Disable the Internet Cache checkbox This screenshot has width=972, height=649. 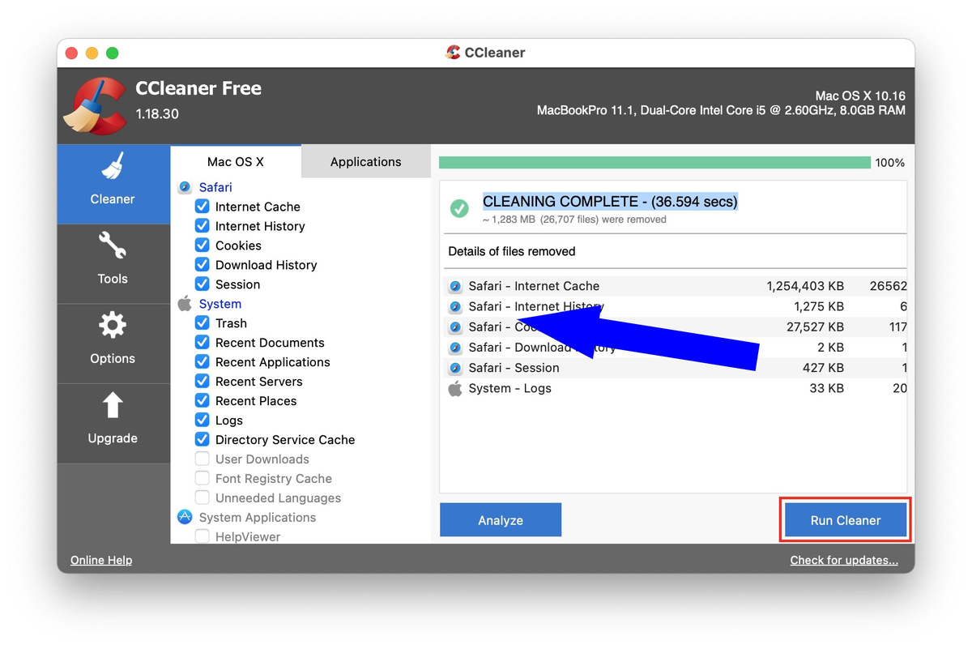click(202, 207)
